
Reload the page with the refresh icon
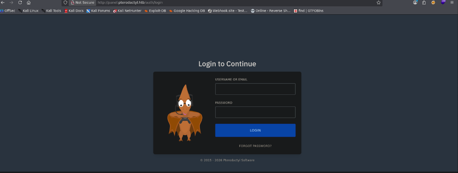click(x=20, y=3)
